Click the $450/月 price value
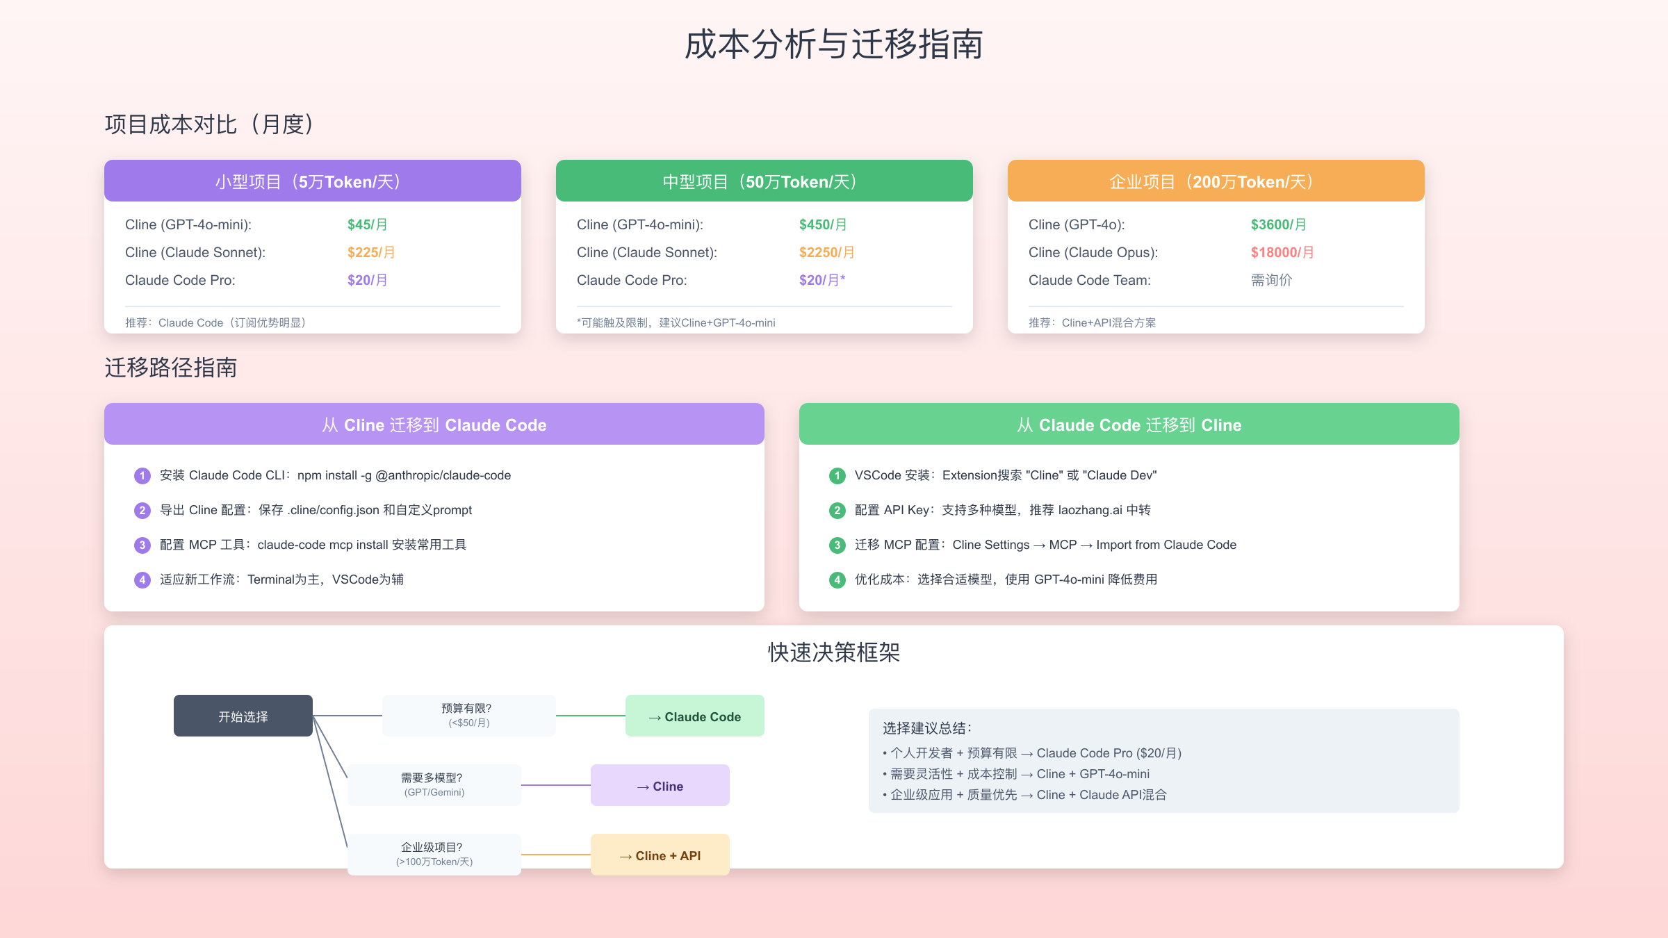Screen dimensions: 1668x938 click(823, 224)
